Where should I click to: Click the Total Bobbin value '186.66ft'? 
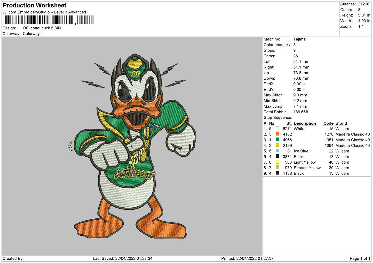301,112
